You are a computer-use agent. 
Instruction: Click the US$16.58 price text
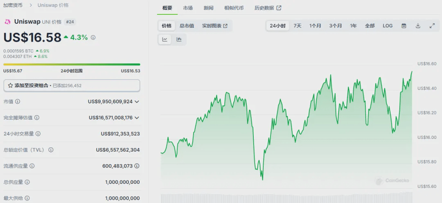[32, 38]
